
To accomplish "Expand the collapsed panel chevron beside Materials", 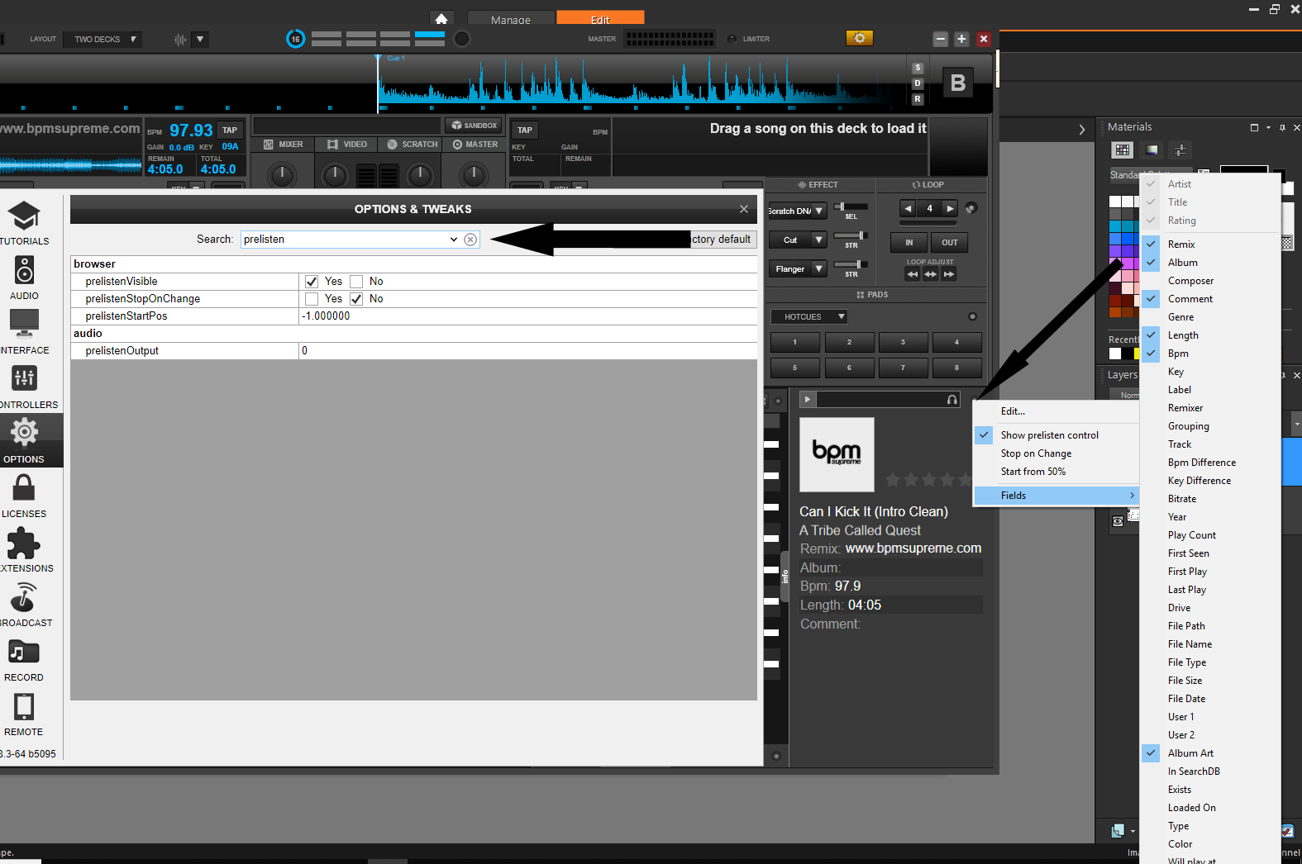I will pos(1081,130).
